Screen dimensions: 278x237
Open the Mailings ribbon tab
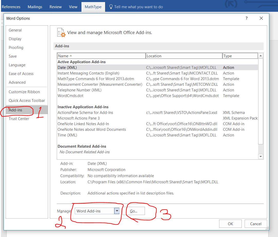coord(35,7)
